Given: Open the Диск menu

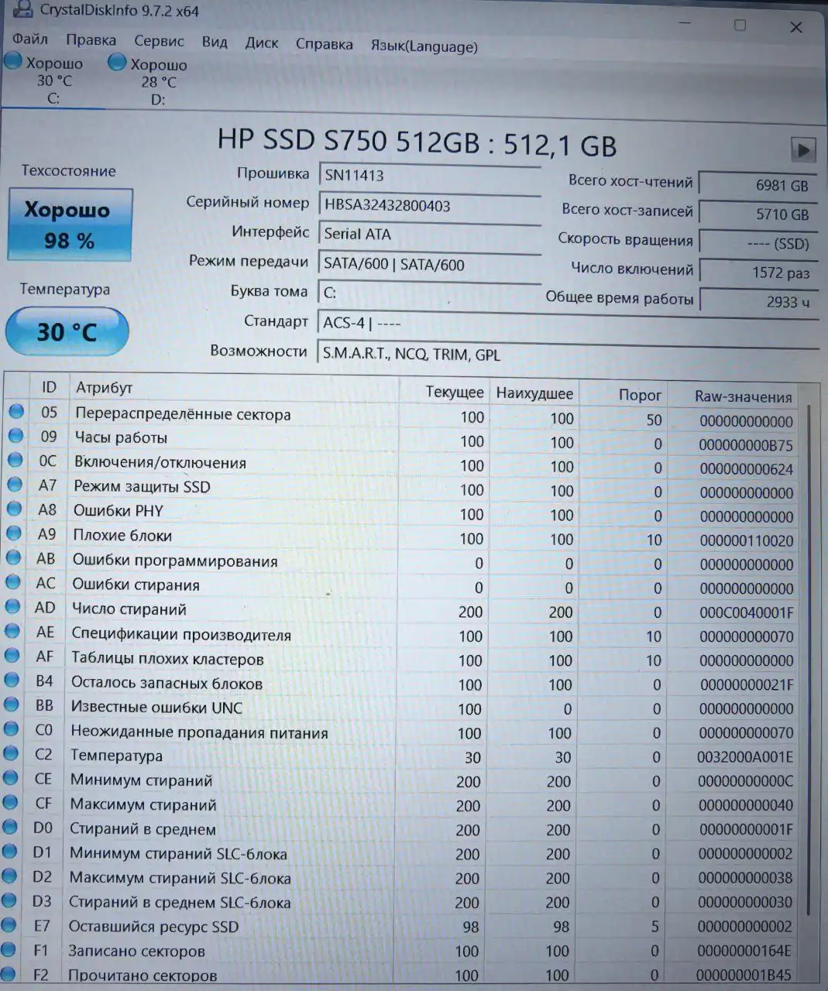Looking at the screenshot, I should pyautogui.click(x=262, y=43).
